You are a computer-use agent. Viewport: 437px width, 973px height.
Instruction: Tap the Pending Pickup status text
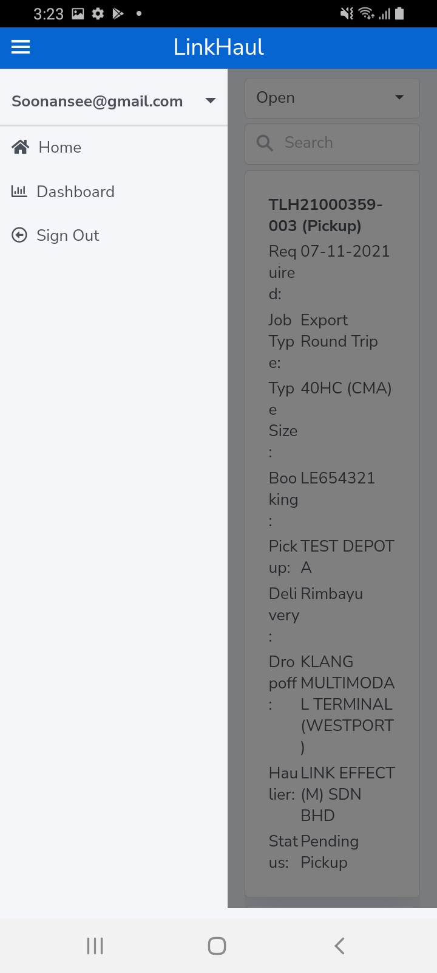tap(329, 851)
